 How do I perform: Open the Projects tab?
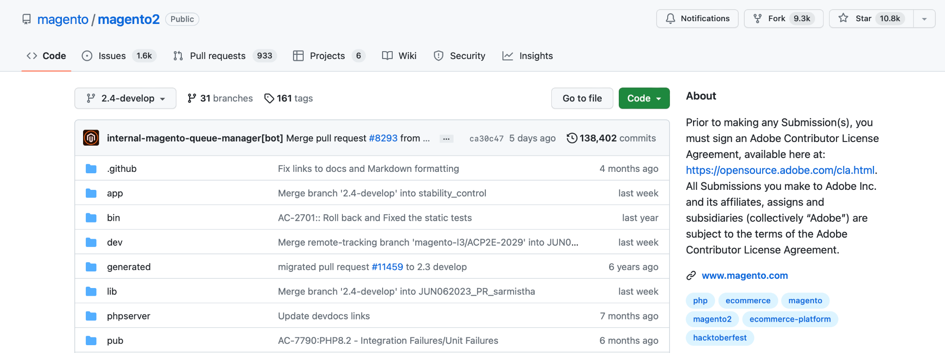[x=329, y=56]
